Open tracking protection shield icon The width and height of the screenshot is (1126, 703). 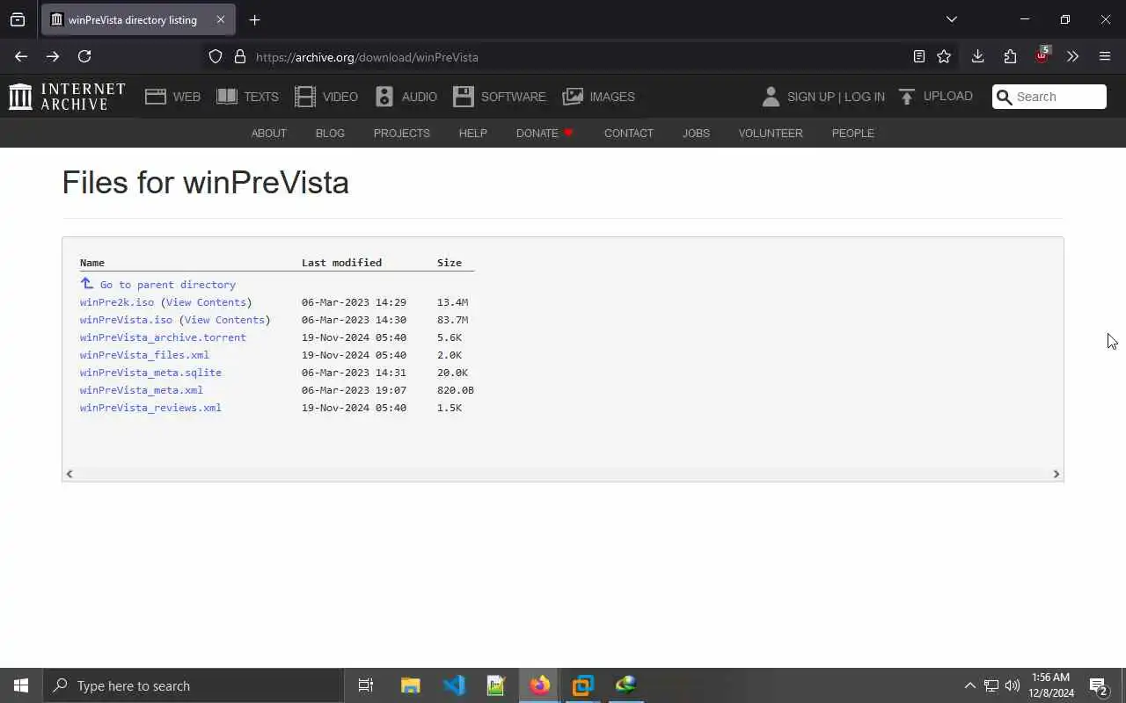(x=216, y=57)
